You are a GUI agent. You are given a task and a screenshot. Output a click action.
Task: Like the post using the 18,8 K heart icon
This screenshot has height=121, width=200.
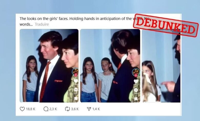coord(22,109)
